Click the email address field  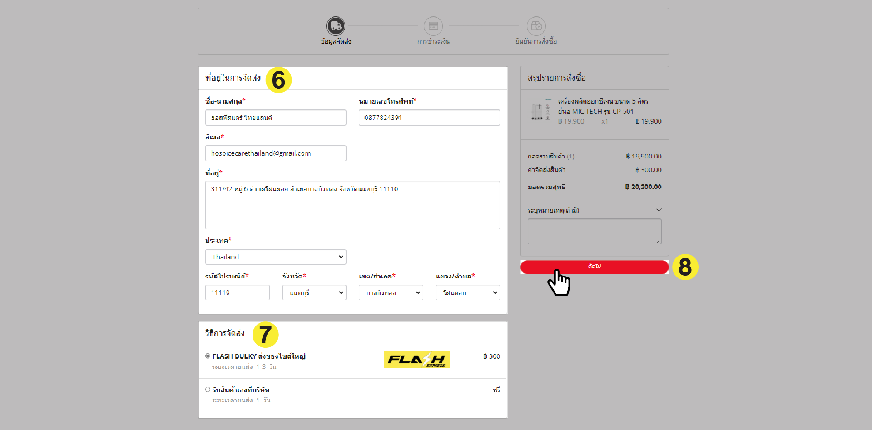coord(276,153)
